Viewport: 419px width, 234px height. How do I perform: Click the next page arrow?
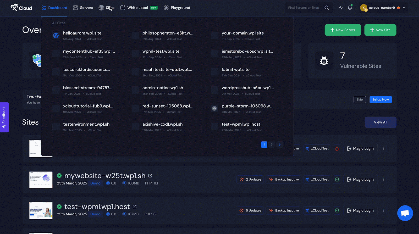[x=279, y=144]
